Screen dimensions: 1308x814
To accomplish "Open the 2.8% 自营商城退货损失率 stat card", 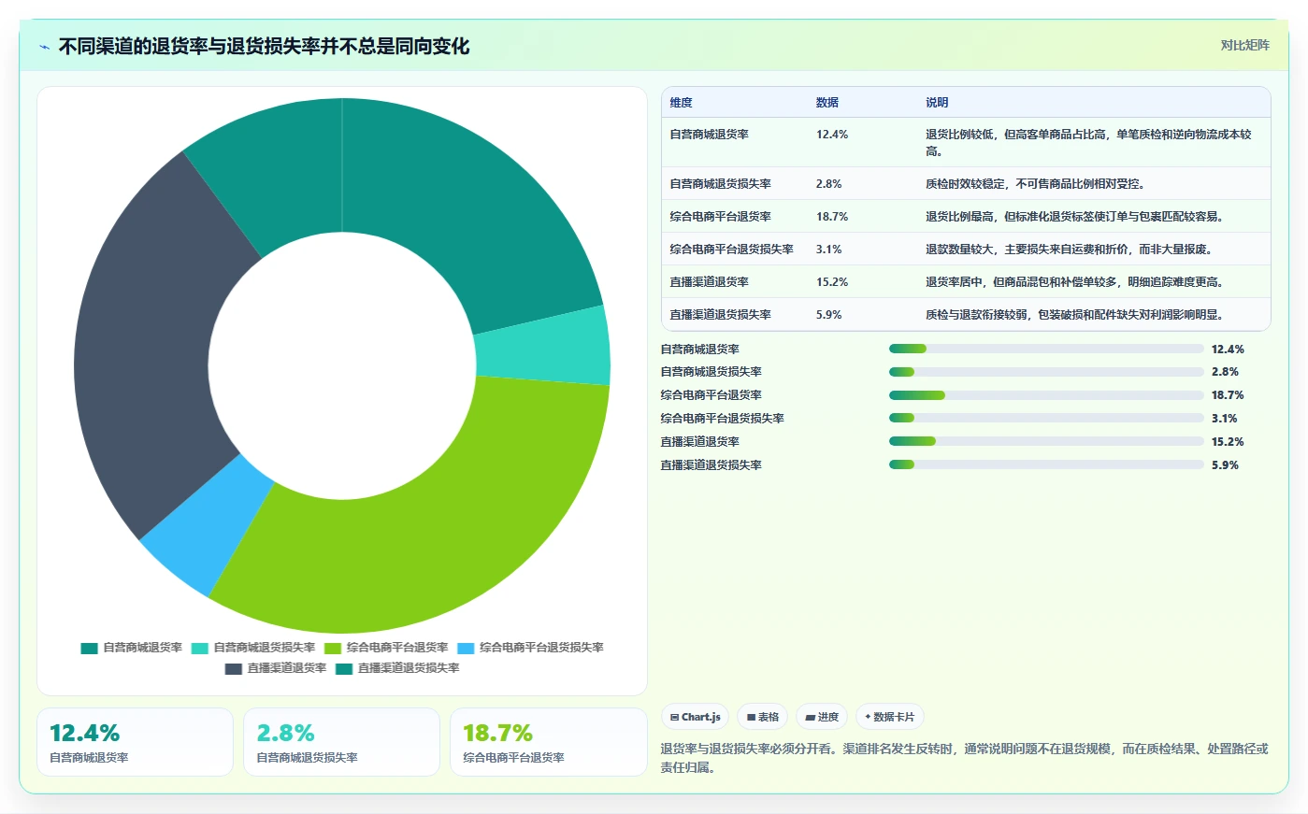I will click(x=341, y=742).
